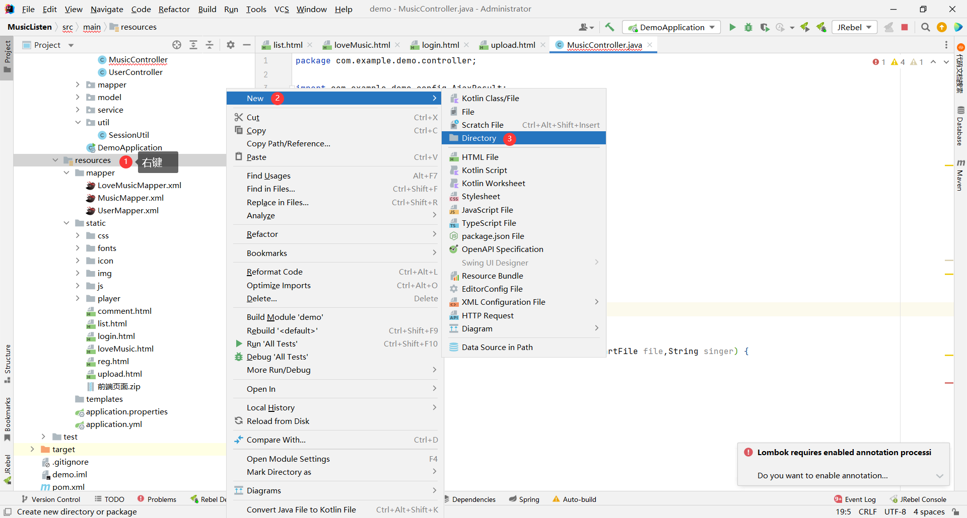Expand the service package
967x518 pixels.
point(78,110)
